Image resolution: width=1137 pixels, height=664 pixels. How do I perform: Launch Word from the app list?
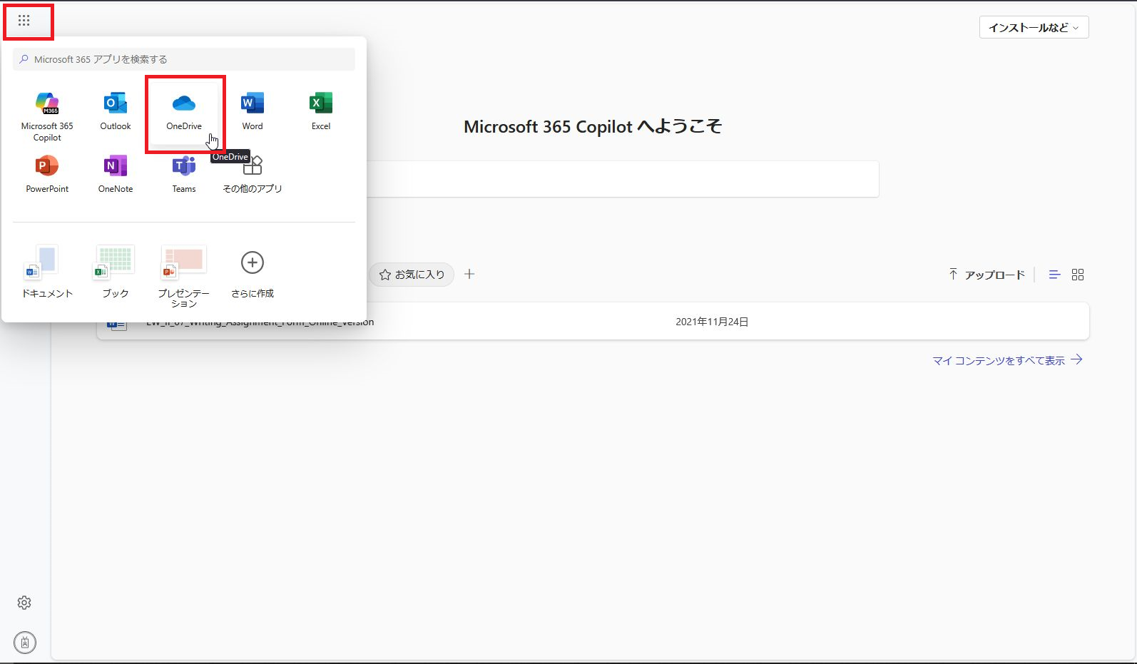point(253,112)
